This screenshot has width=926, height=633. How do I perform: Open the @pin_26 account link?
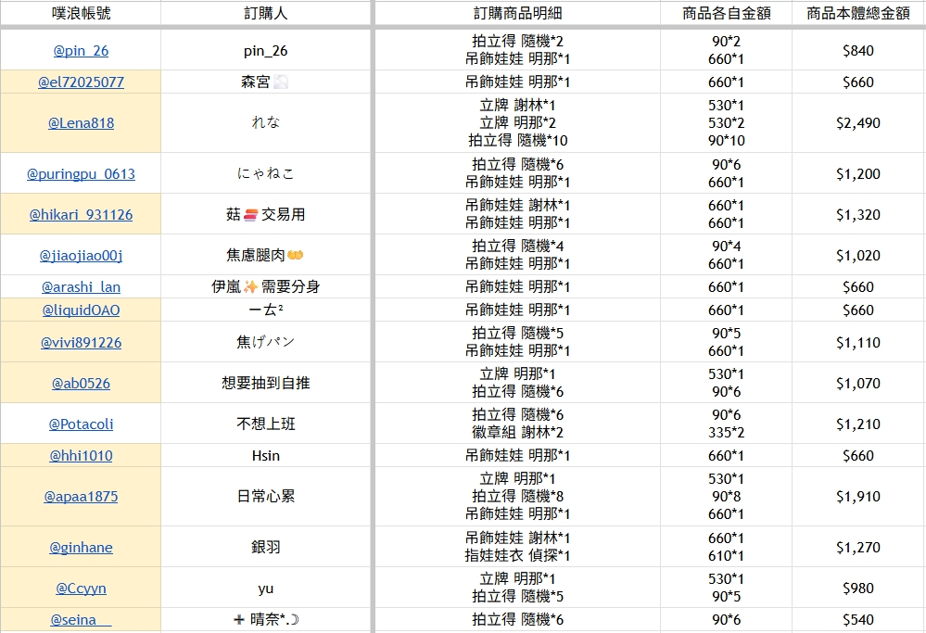point(81,51)
